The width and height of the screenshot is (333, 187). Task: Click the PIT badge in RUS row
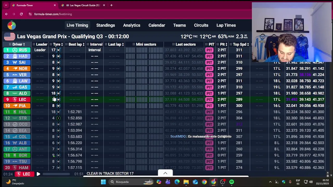click(x=209, y=50)
